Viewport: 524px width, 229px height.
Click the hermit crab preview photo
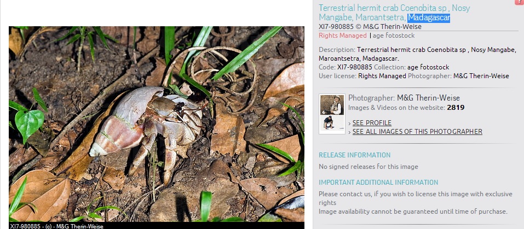pyautogui.click(x=157, y=124)
